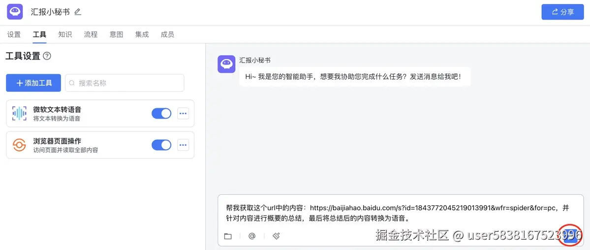Open the 意图 tab
The image size is (590, 250).
click(x=116, y=34)
